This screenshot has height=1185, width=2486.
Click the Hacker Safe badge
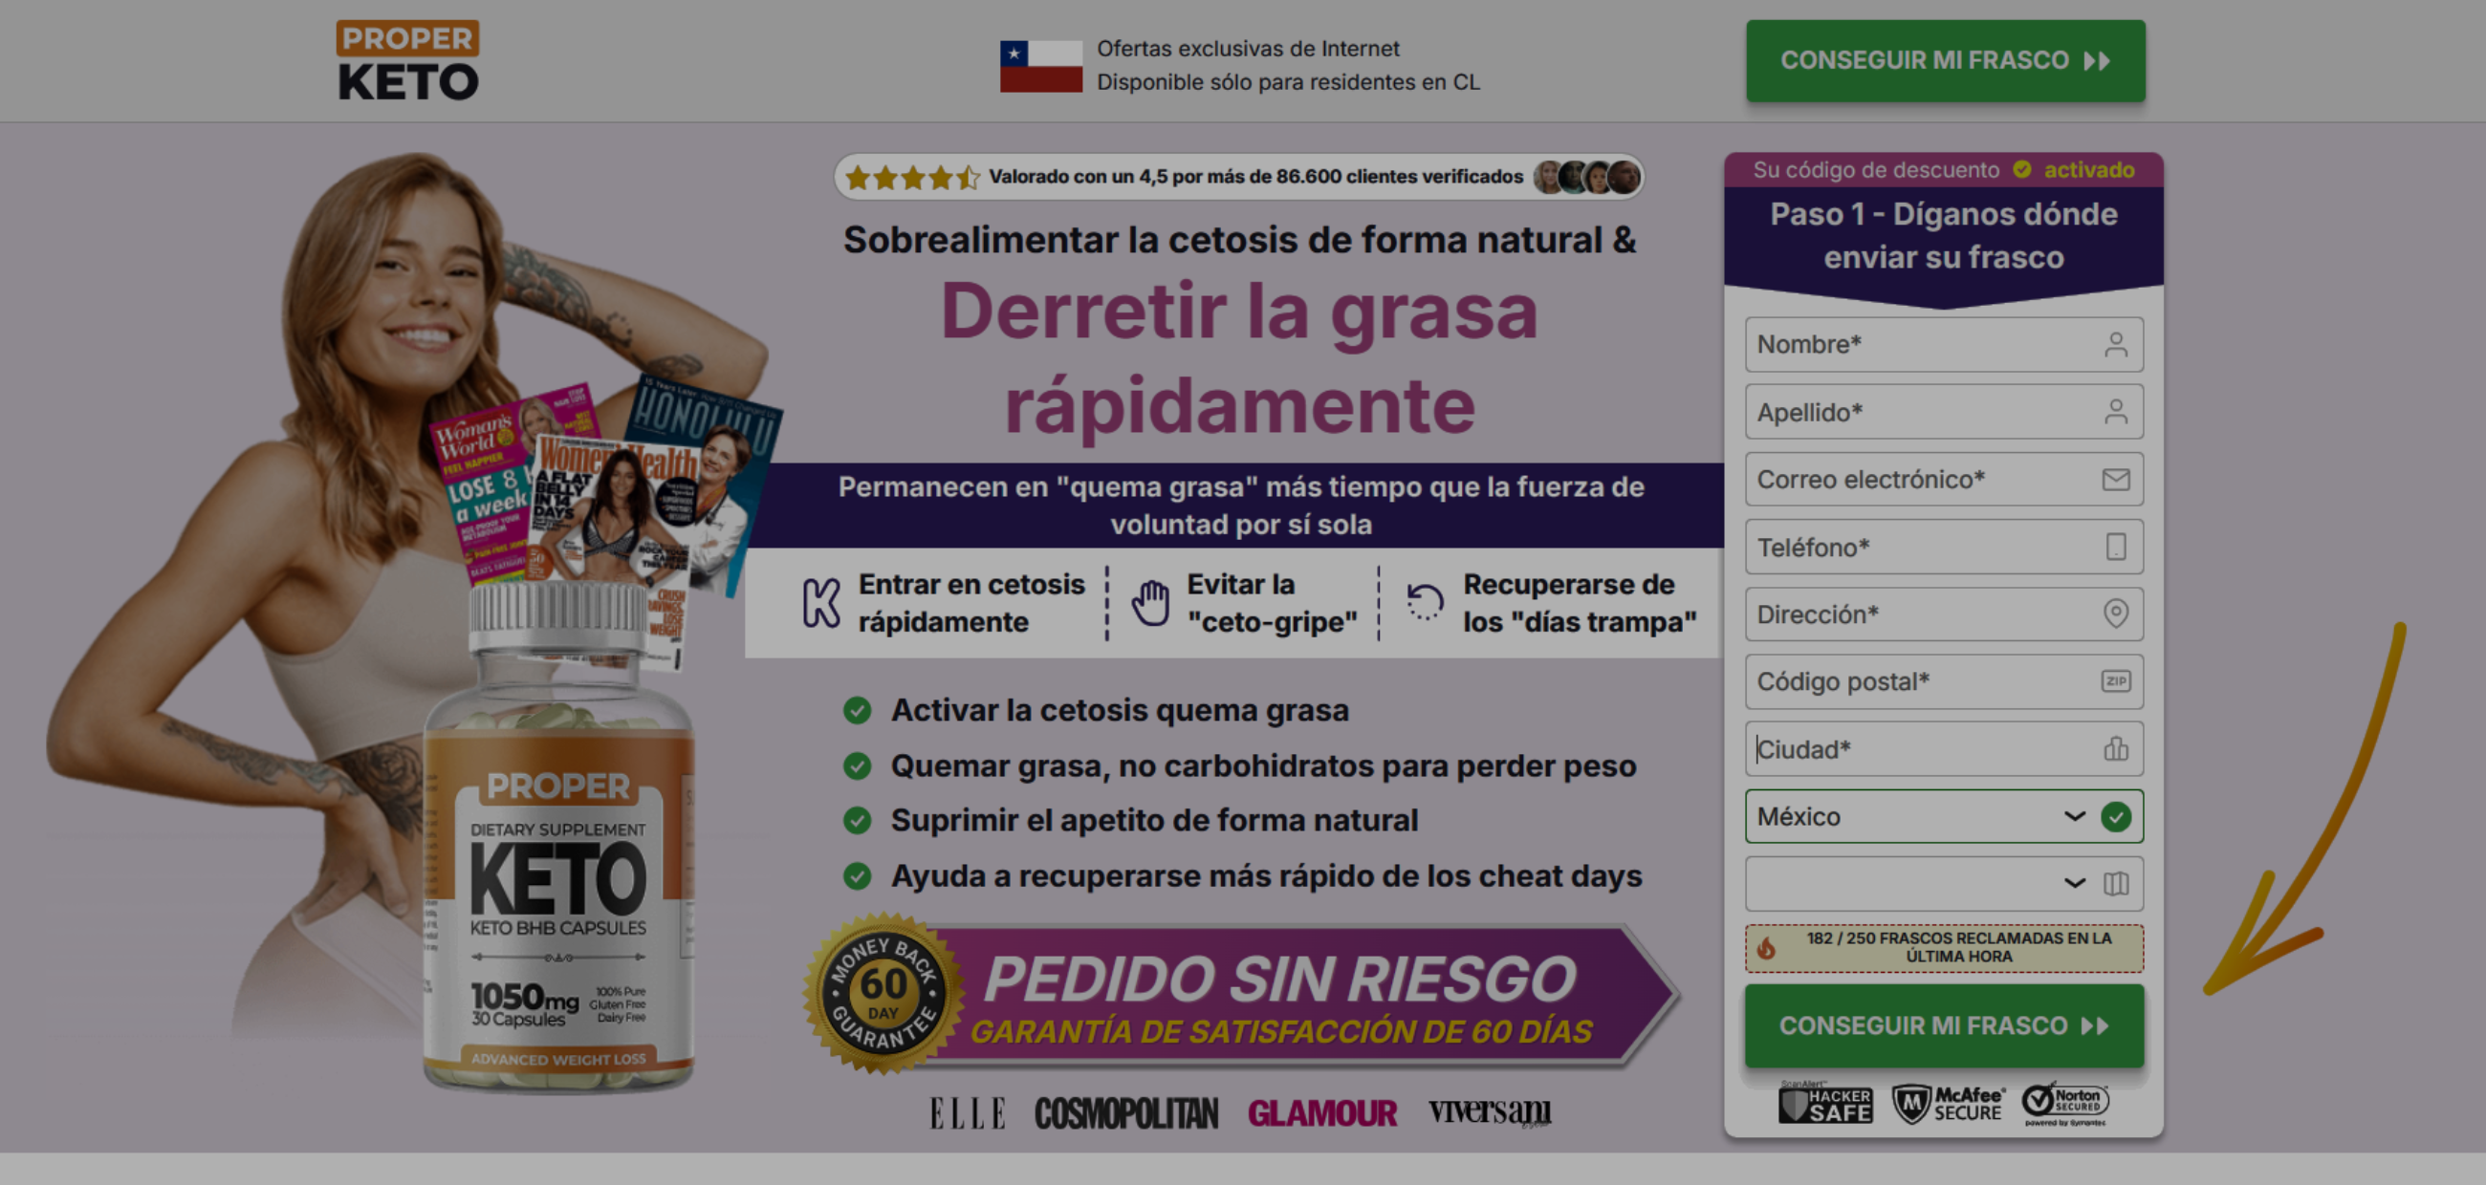pos(1824,1103)
